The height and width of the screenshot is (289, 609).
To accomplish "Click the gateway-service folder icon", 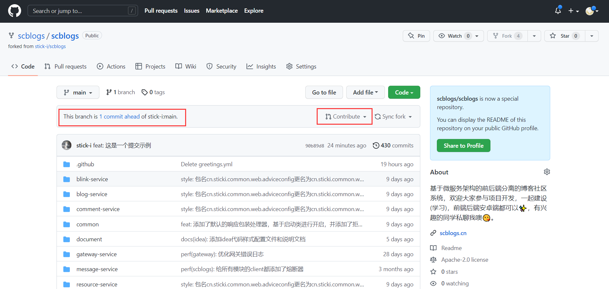I will pyautogui.click(x=67, y=254).
